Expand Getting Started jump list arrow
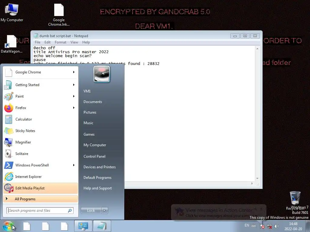 pyautogui.click(x=74, y=85)
